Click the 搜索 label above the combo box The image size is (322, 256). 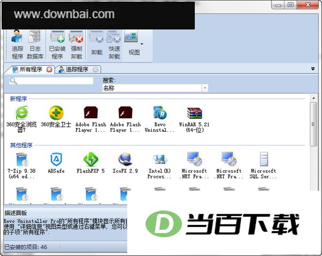click(109, 80)
